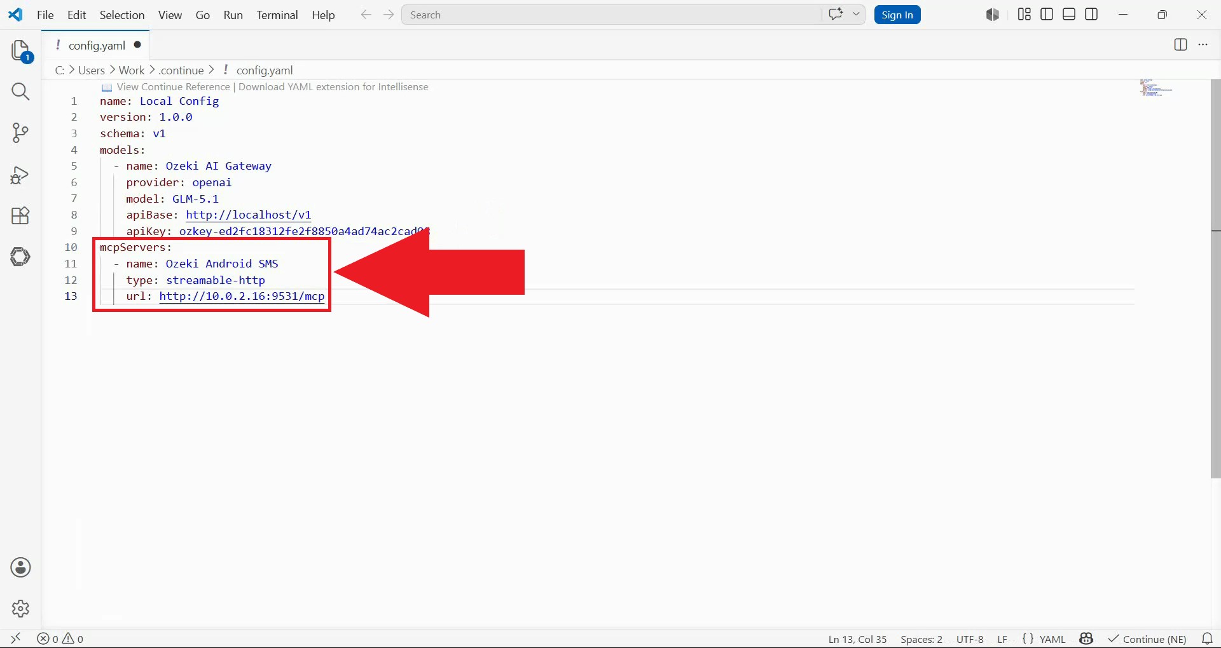Screen dimensions: 1221x648
Task: Open Customize Layout icon
Action: (1024, 14)
